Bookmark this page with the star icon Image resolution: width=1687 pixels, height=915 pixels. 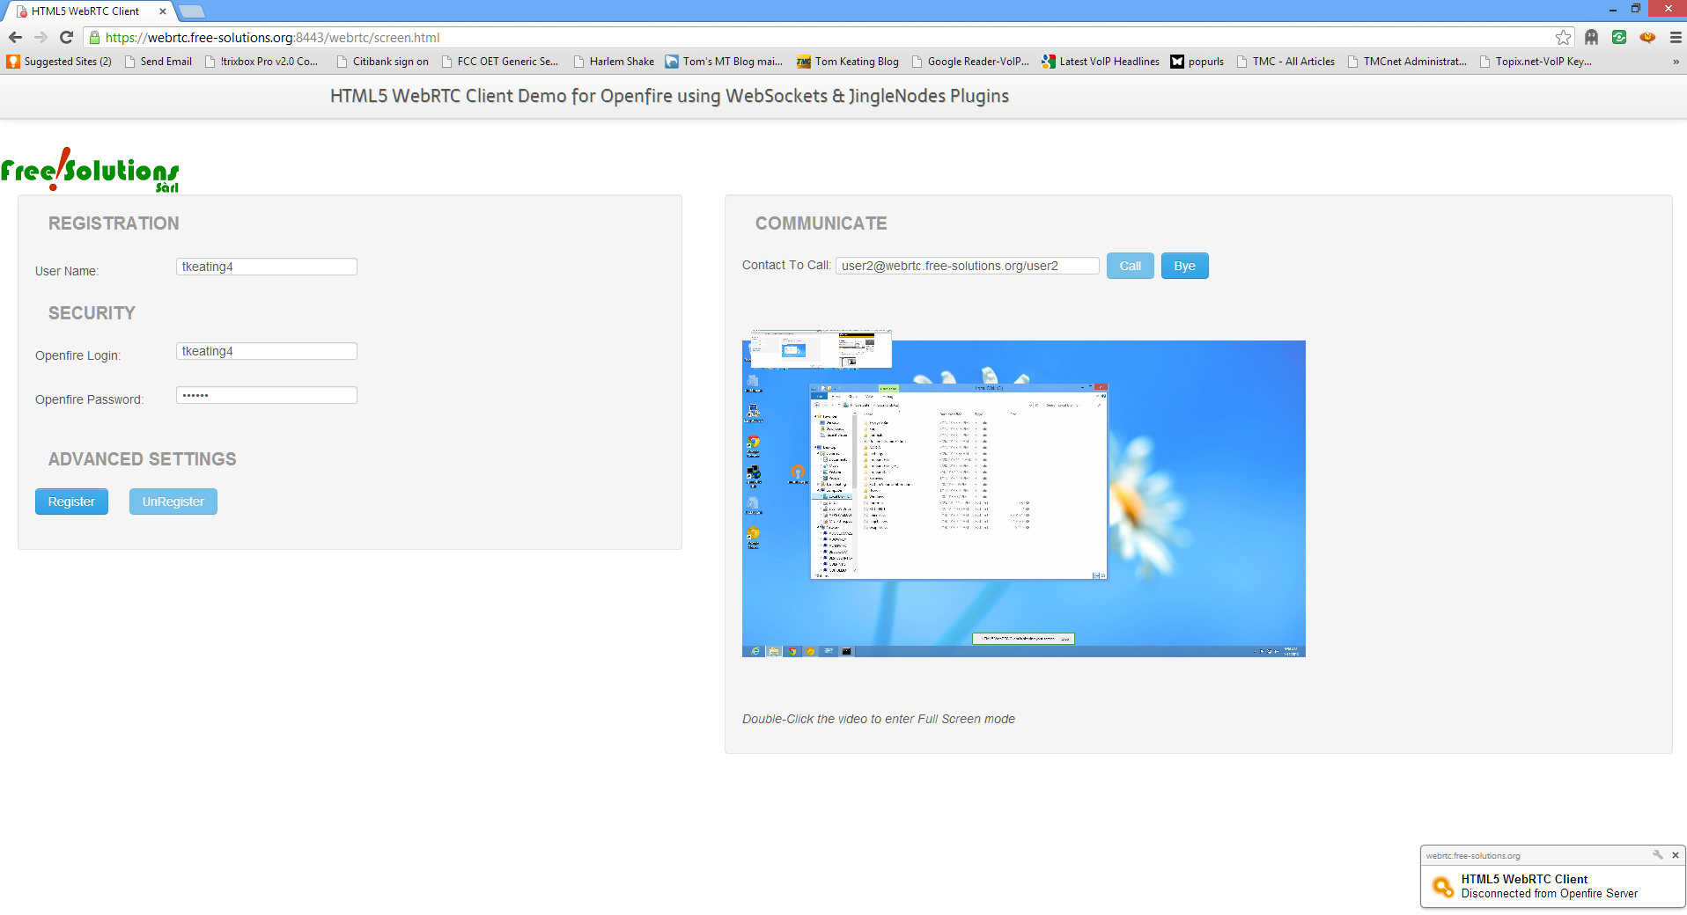[1563, 37]
